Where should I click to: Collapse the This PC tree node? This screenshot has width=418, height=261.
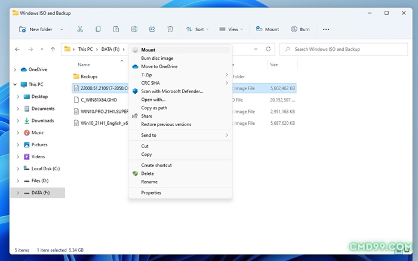15,85
